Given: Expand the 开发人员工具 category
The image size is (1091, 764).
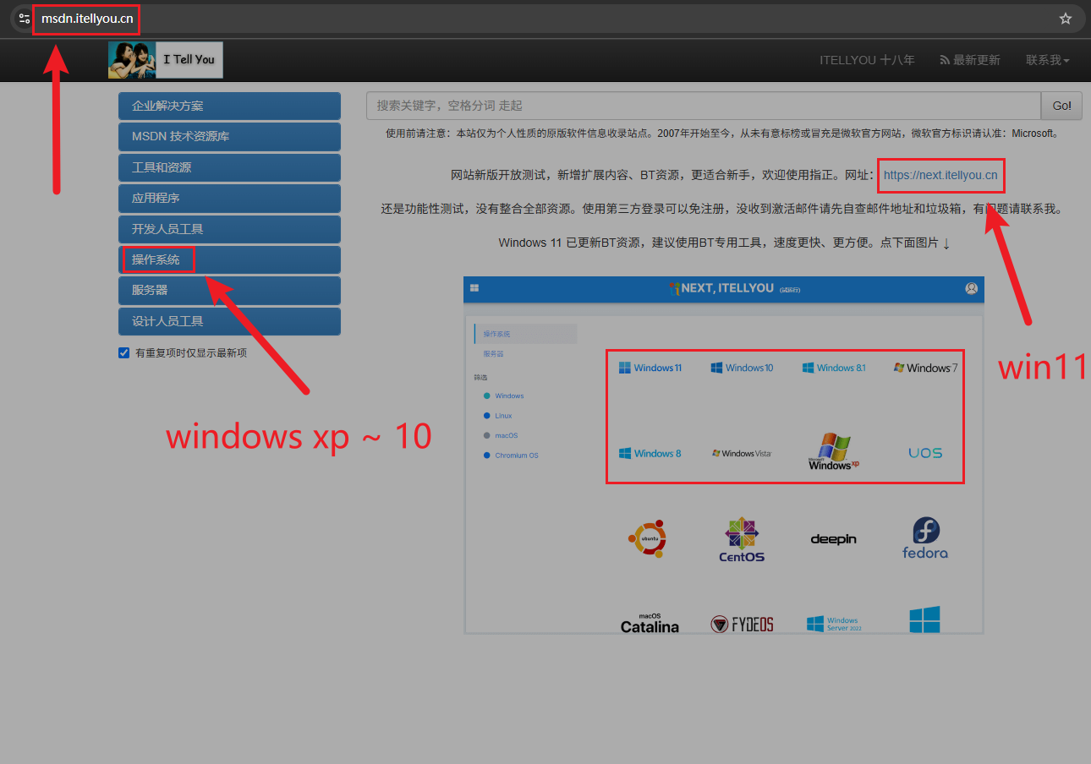Looking at the screenshot, I should pyautogui.click(x=229, y=229).
